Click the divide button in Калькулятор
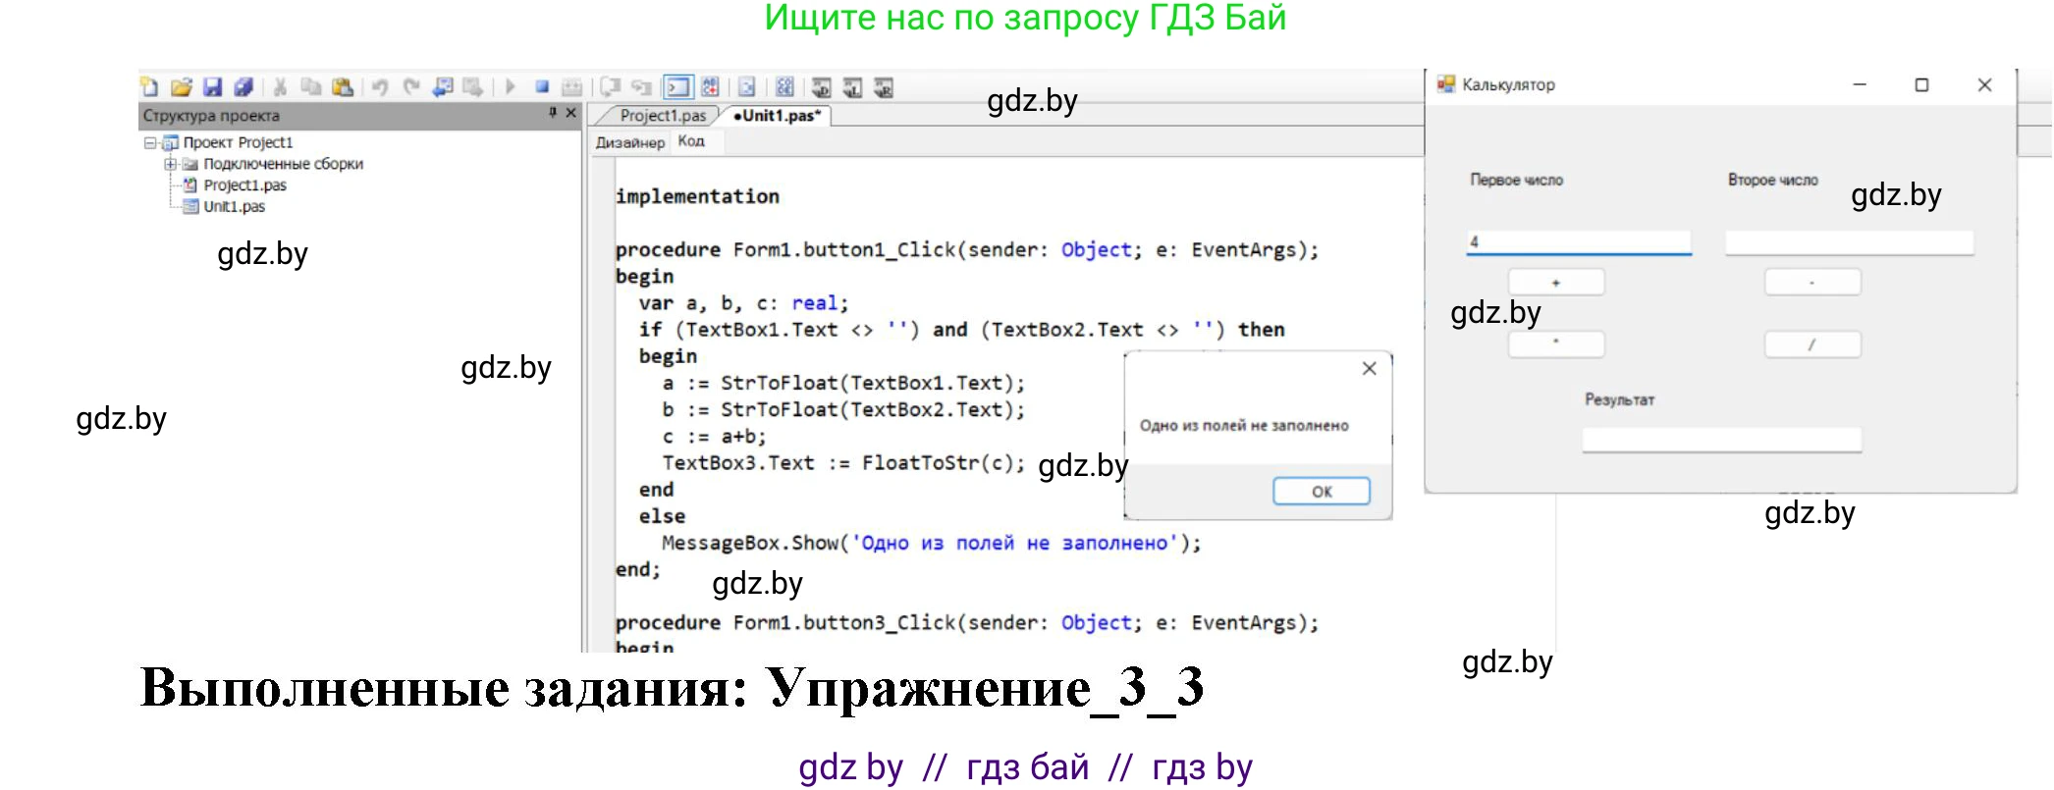2054x790 pixels. click(1811, 345)
